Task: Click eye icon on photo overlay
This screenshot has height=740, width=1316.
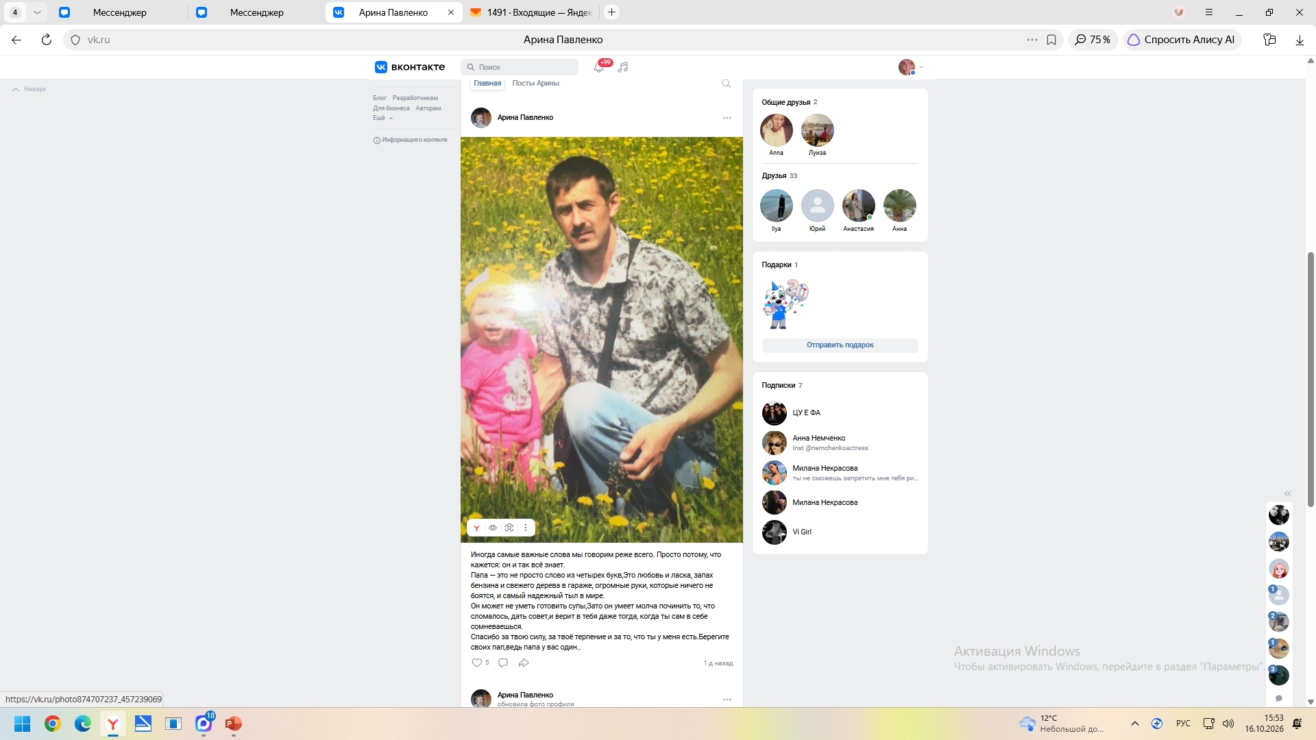Action: point(493,528)
